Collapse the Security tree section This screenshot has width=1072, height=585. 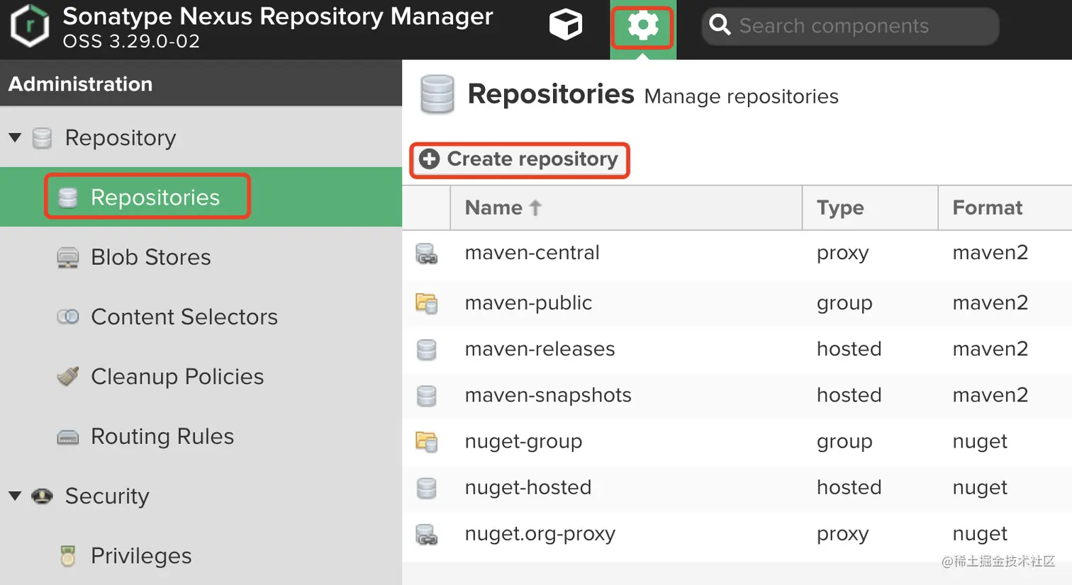pos(15,496)
